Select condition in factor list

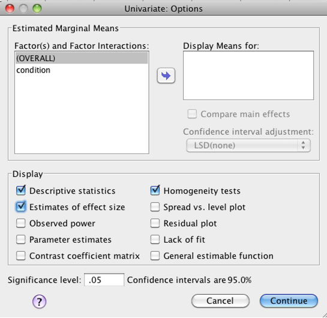point(82,70)
